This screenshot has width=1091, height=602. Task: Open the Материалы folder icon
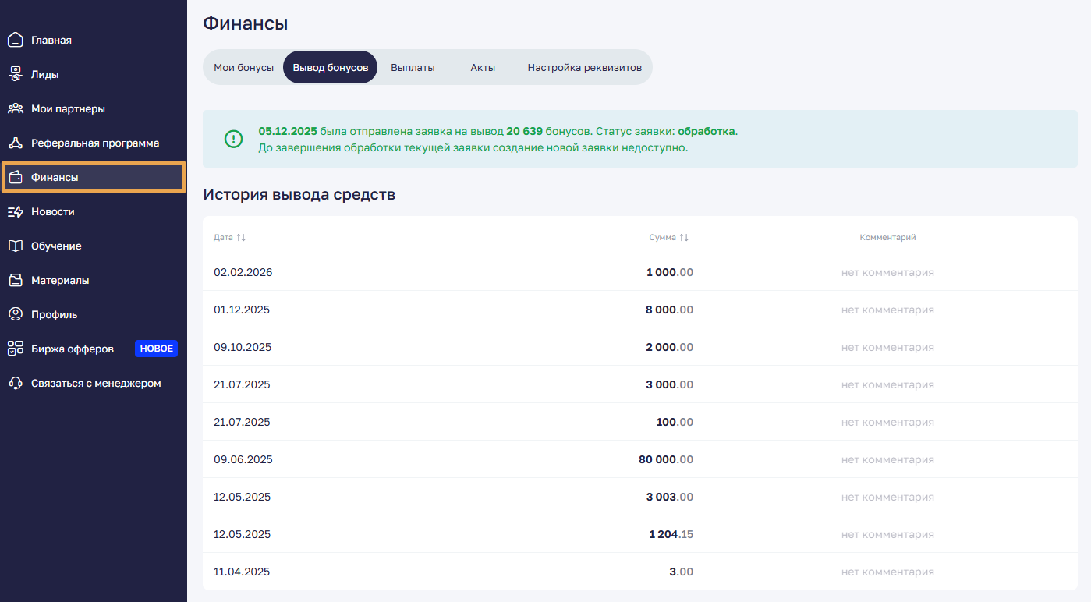click(x=15, y=280)
